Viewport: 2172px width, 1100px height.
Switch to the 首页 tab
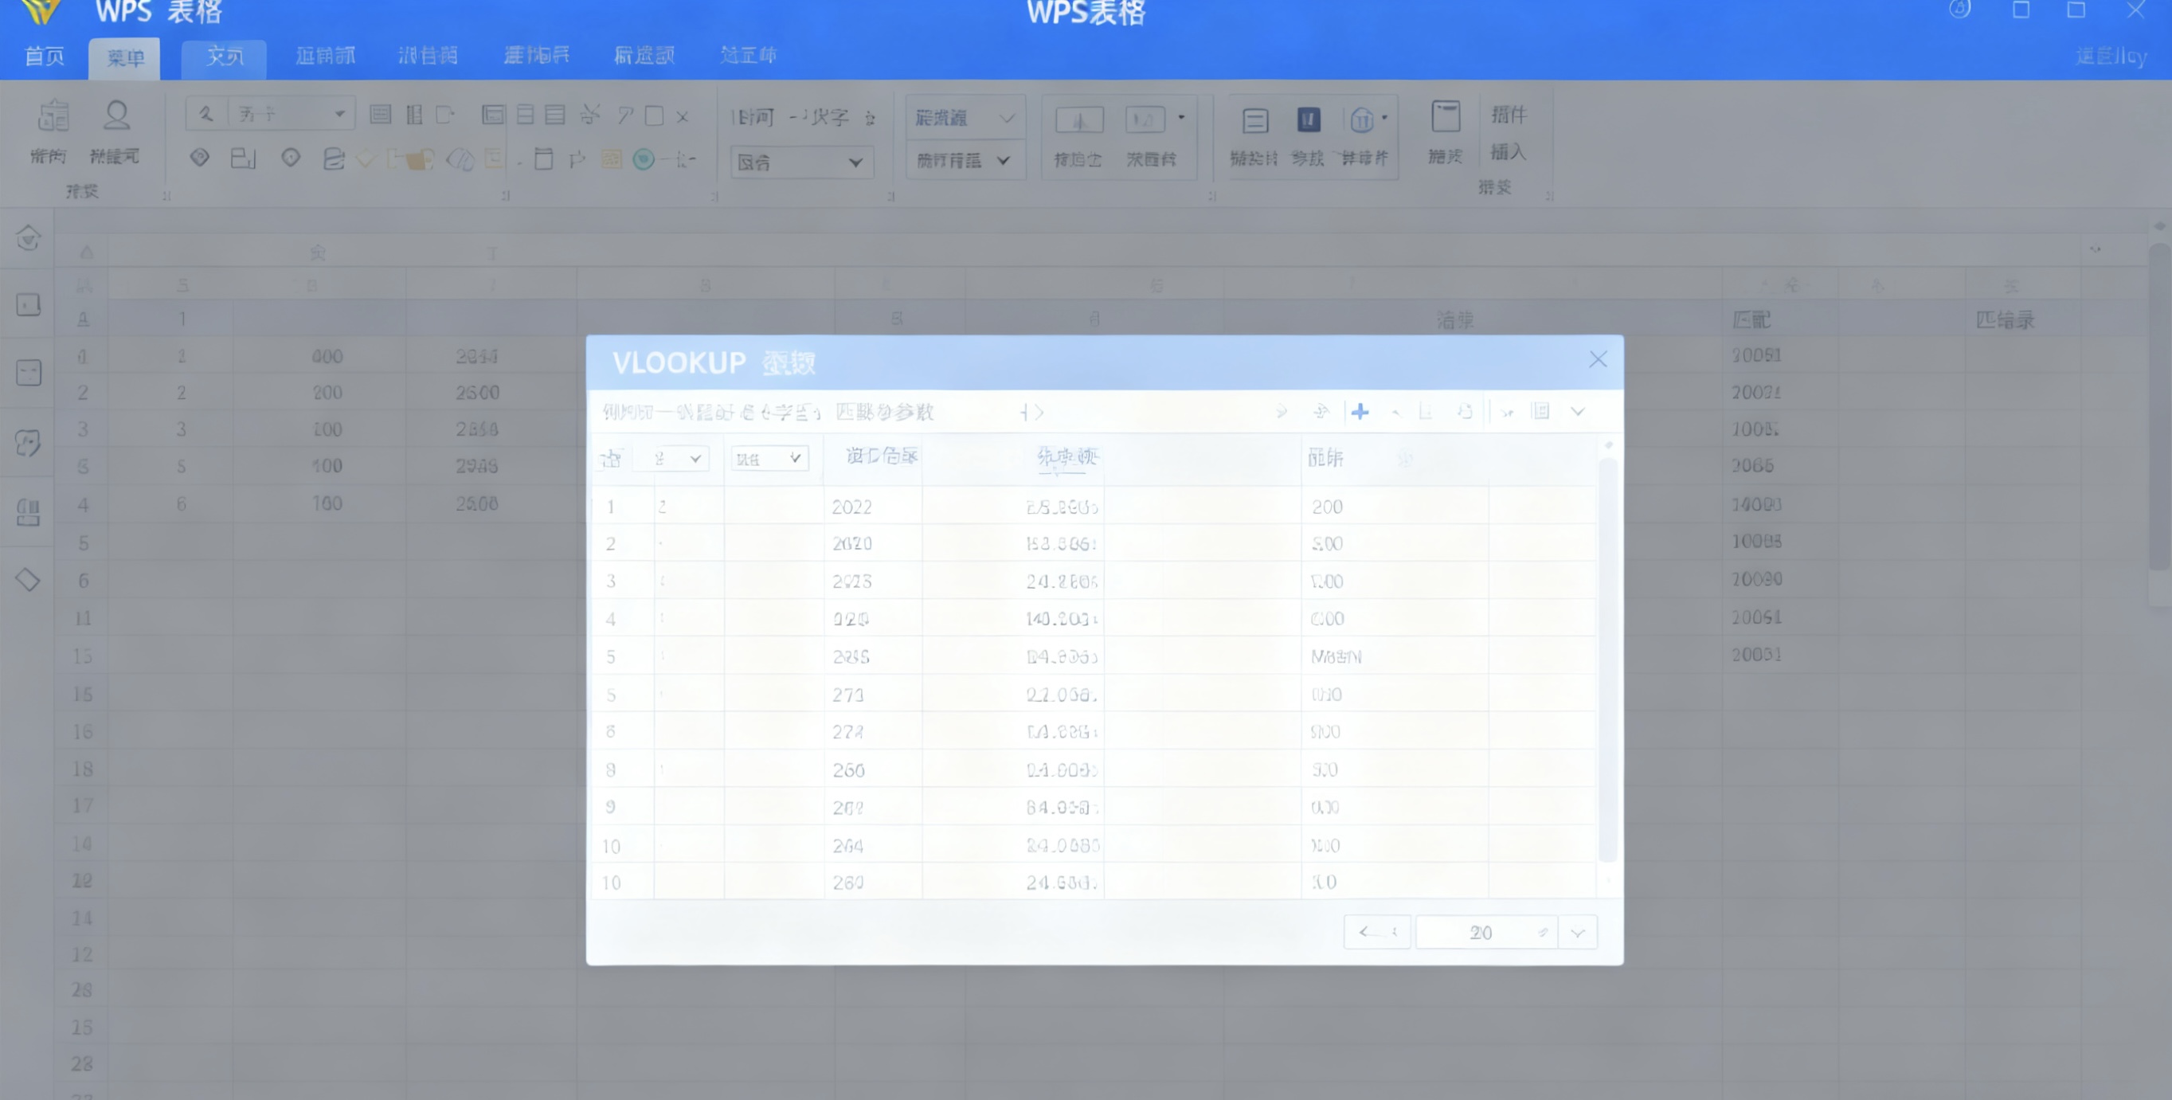click(x=45, y=57)
